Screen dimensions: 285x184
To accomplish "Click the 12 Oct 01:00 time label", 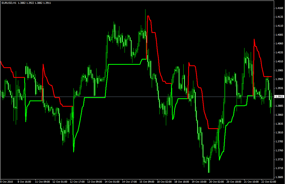I will [60, 182].
